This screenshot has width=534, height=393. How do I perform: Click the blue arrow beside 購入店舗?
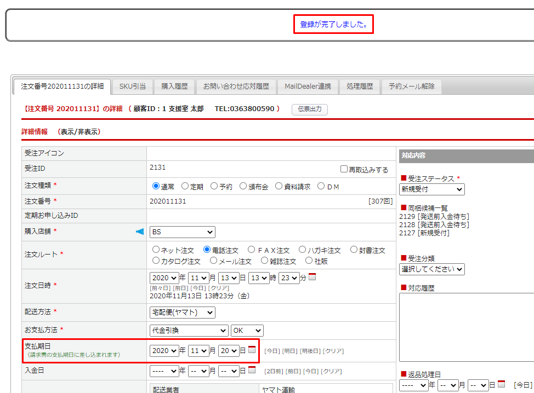[140, 232]
